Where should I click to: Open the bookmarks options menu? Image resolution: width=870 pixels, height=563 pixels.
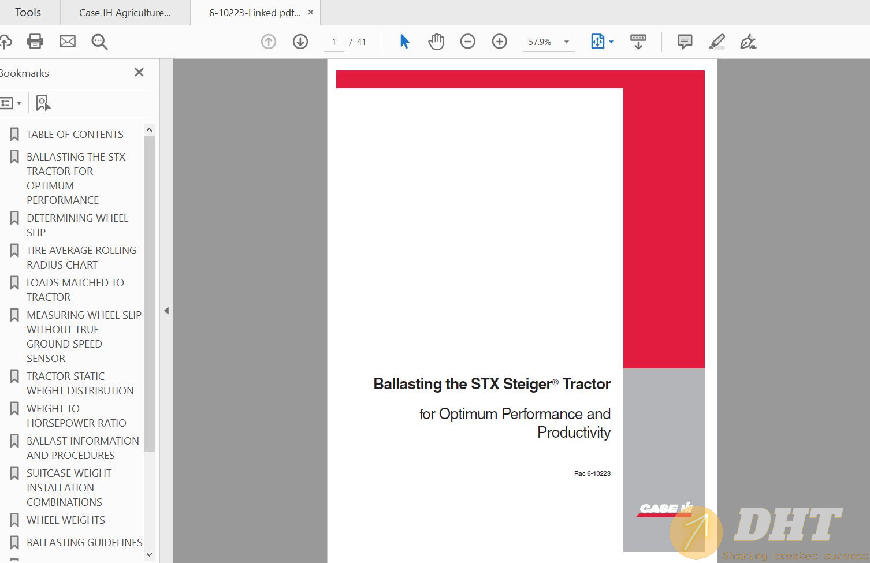[x=11, y=103]
